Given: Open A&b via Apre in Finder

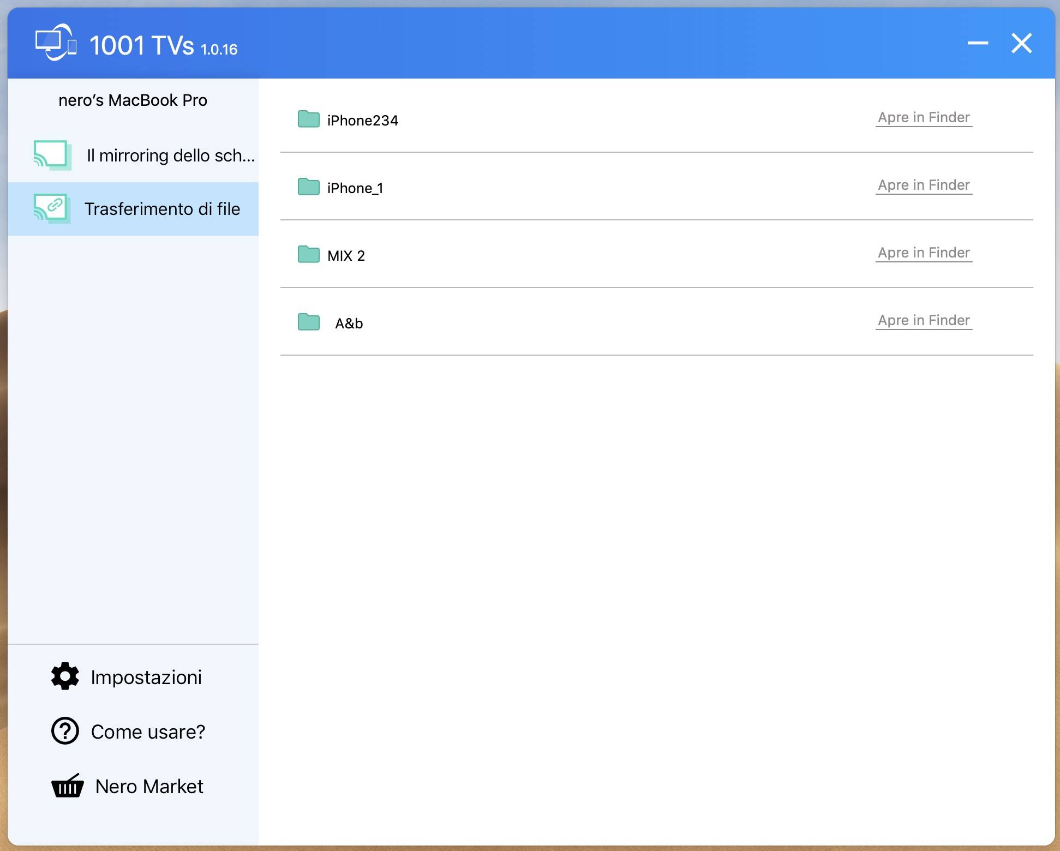Looking at the screenshot, I should [924, 321].
